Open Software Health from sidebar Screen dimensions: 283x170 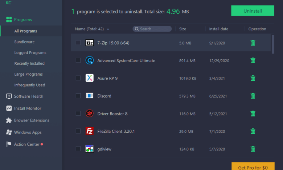(28, 96)
